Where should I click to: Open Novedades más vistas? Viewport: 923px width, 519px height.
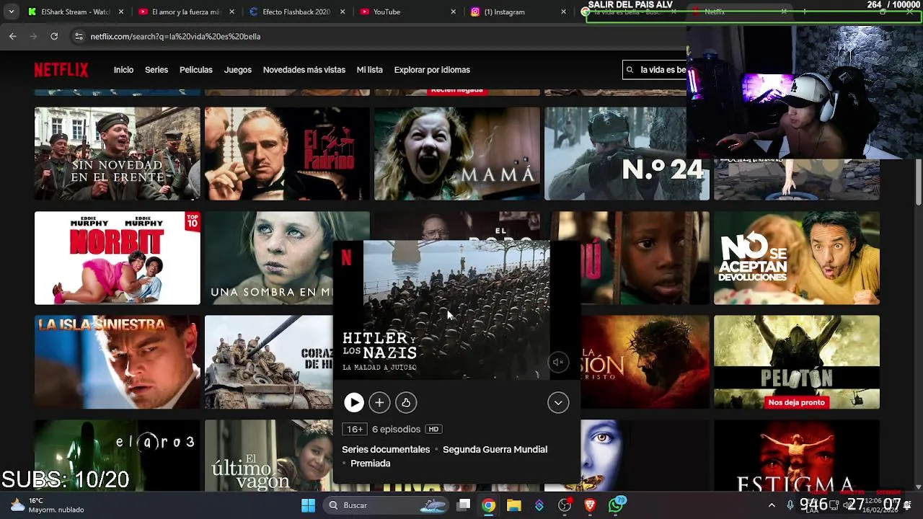tap(304, 70)
